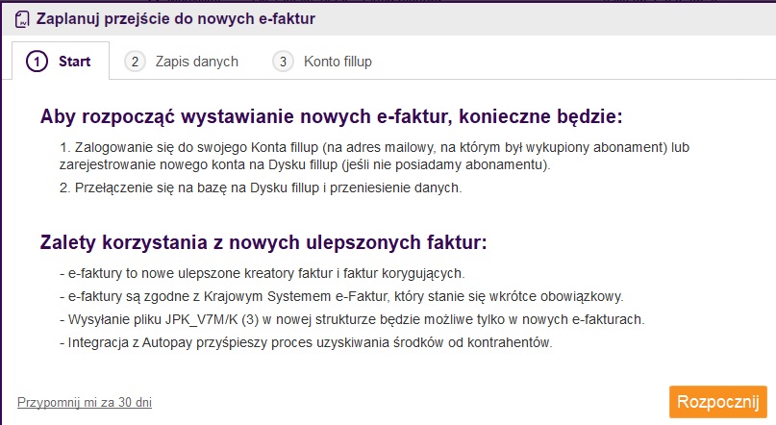
Task: Click the step 1 circle number
Action: [37, 62]
